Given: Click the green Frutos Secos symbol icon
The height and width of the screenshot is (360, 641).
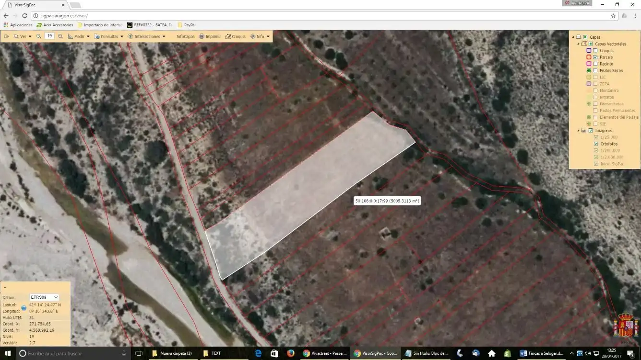Looking at the screenshot, I should click(x=589, y=70).
